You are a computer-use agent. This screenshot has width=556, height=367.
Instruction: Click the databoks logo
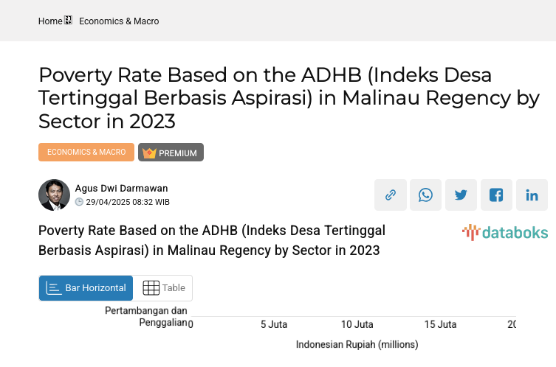coord(505,233)
